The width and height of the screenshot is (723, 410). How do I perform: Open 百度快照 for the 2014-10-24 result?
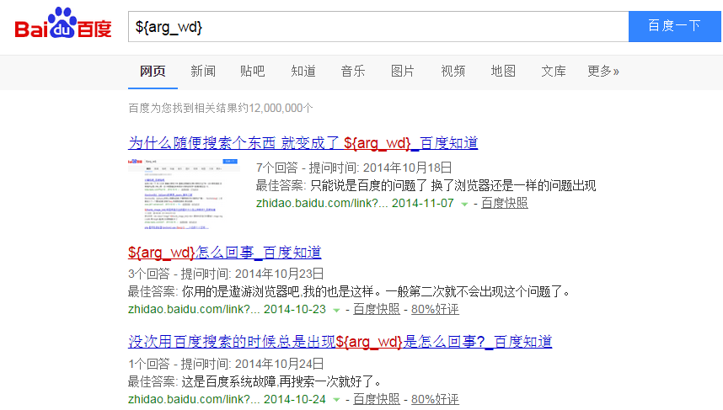tap(377, 399)
